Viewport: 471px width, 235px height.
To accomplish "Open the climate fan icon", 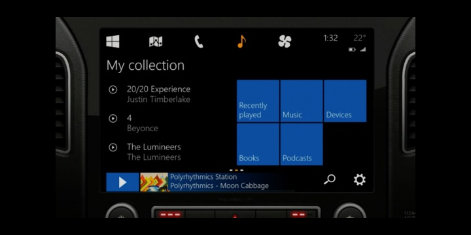I will click(285, 41).
